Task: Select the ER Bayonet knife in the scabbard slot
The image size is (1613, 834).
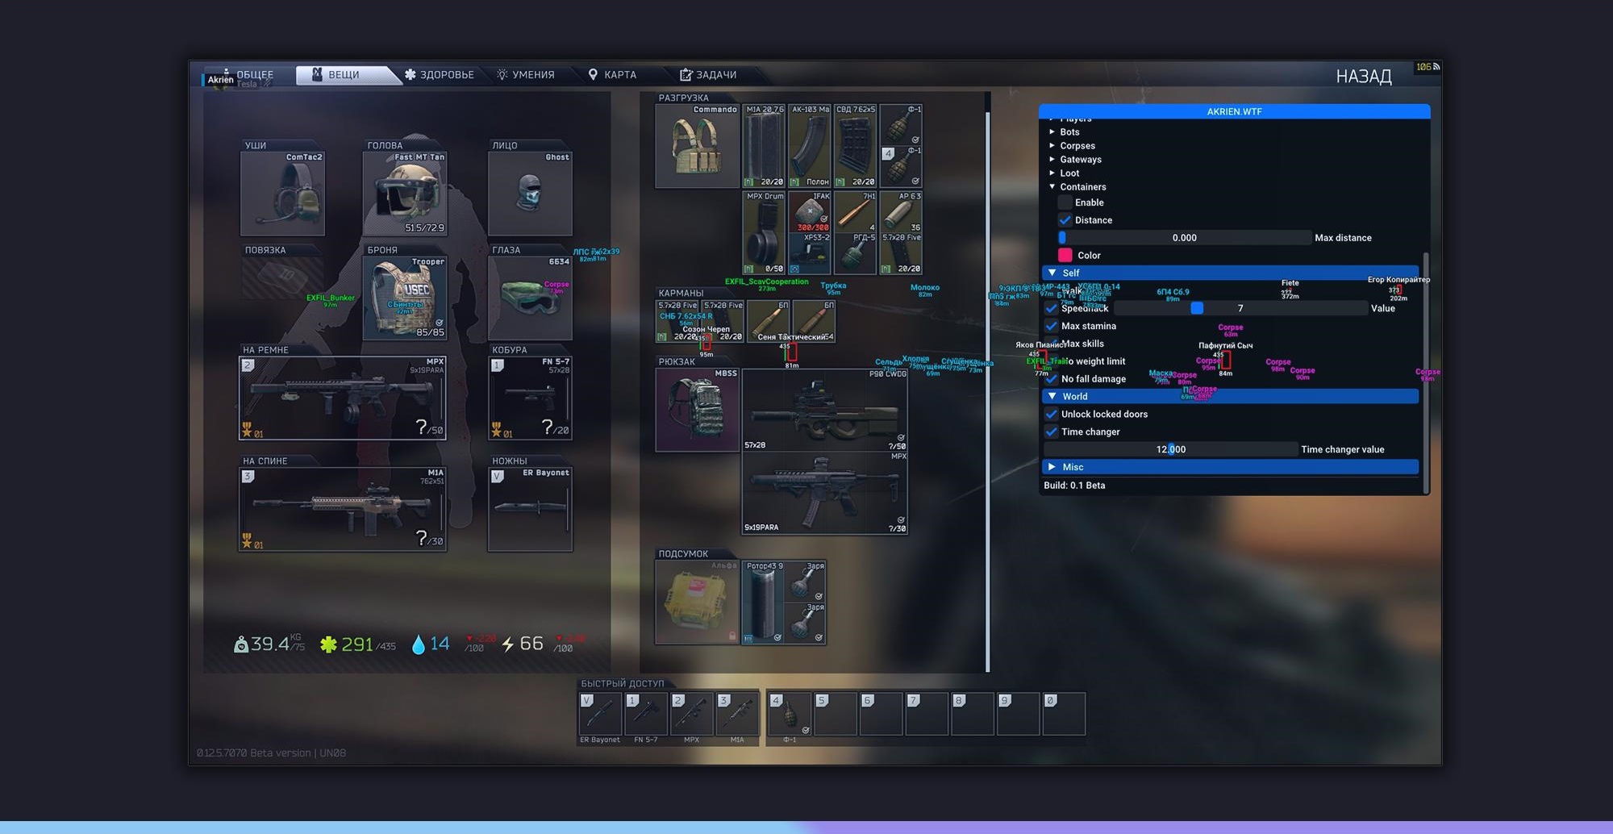Action: [x=530, y=509]
